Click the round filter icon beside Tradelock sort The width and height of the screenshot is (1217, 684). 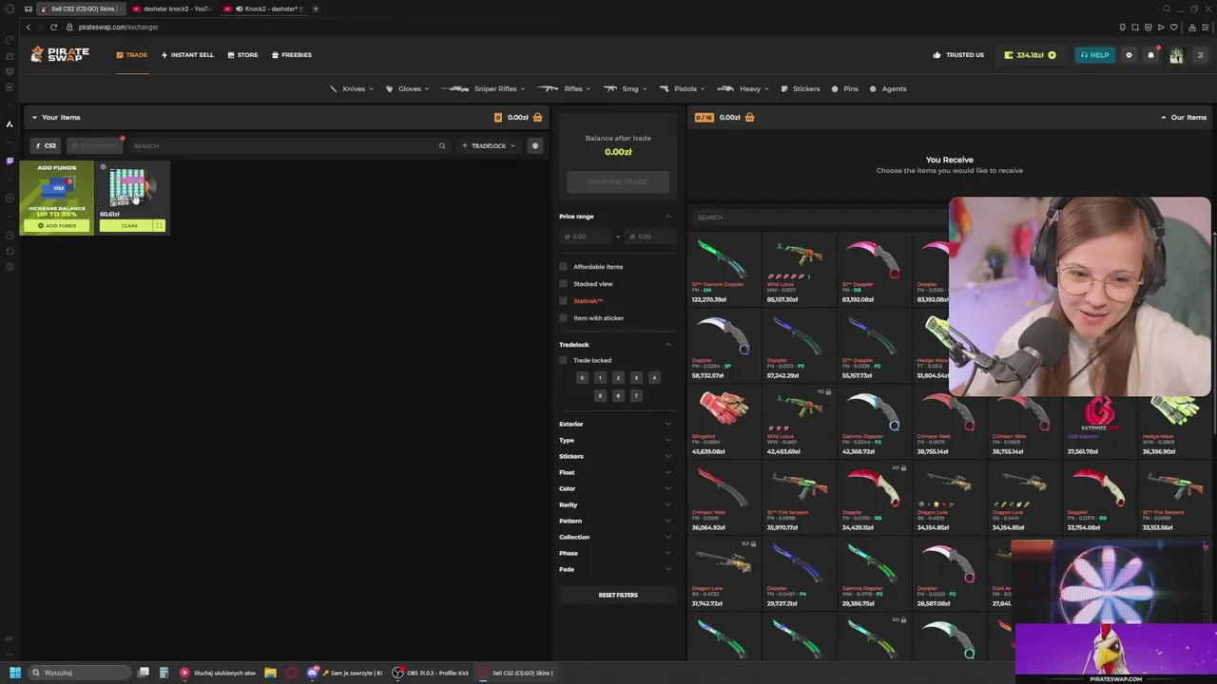535,146
